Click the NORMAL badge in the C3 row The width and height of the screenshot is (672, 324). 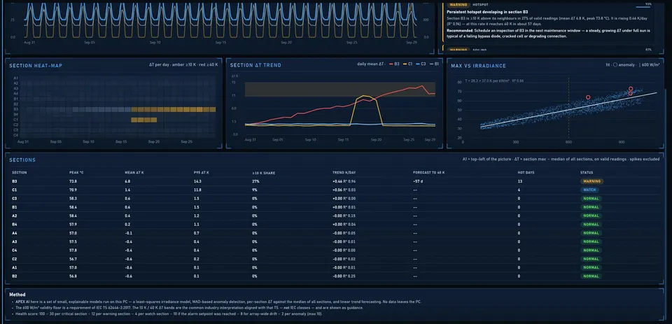pyautogui.click(x=591, y=199)
